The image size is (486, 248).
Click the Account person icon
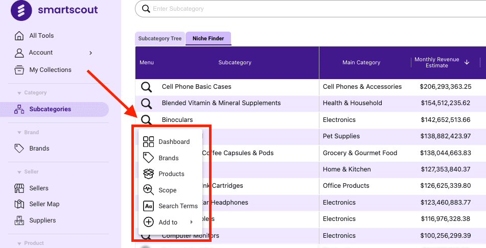coord(19,53)
